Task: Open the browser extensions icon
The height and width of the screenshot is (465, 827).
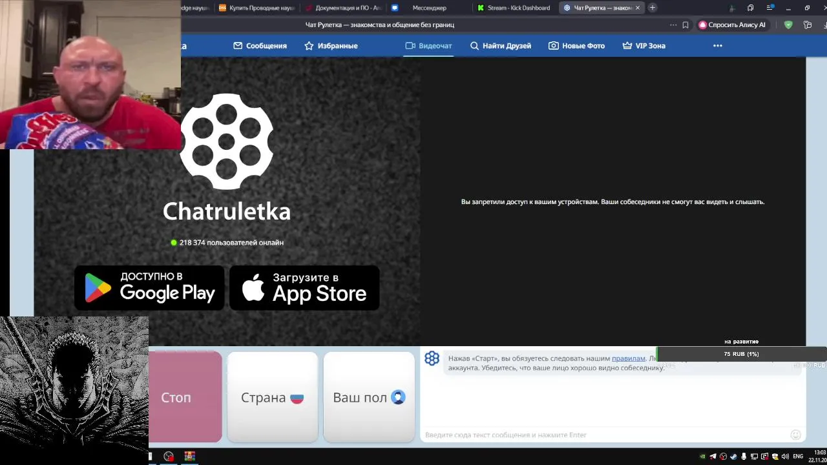Action: (808, 25)
